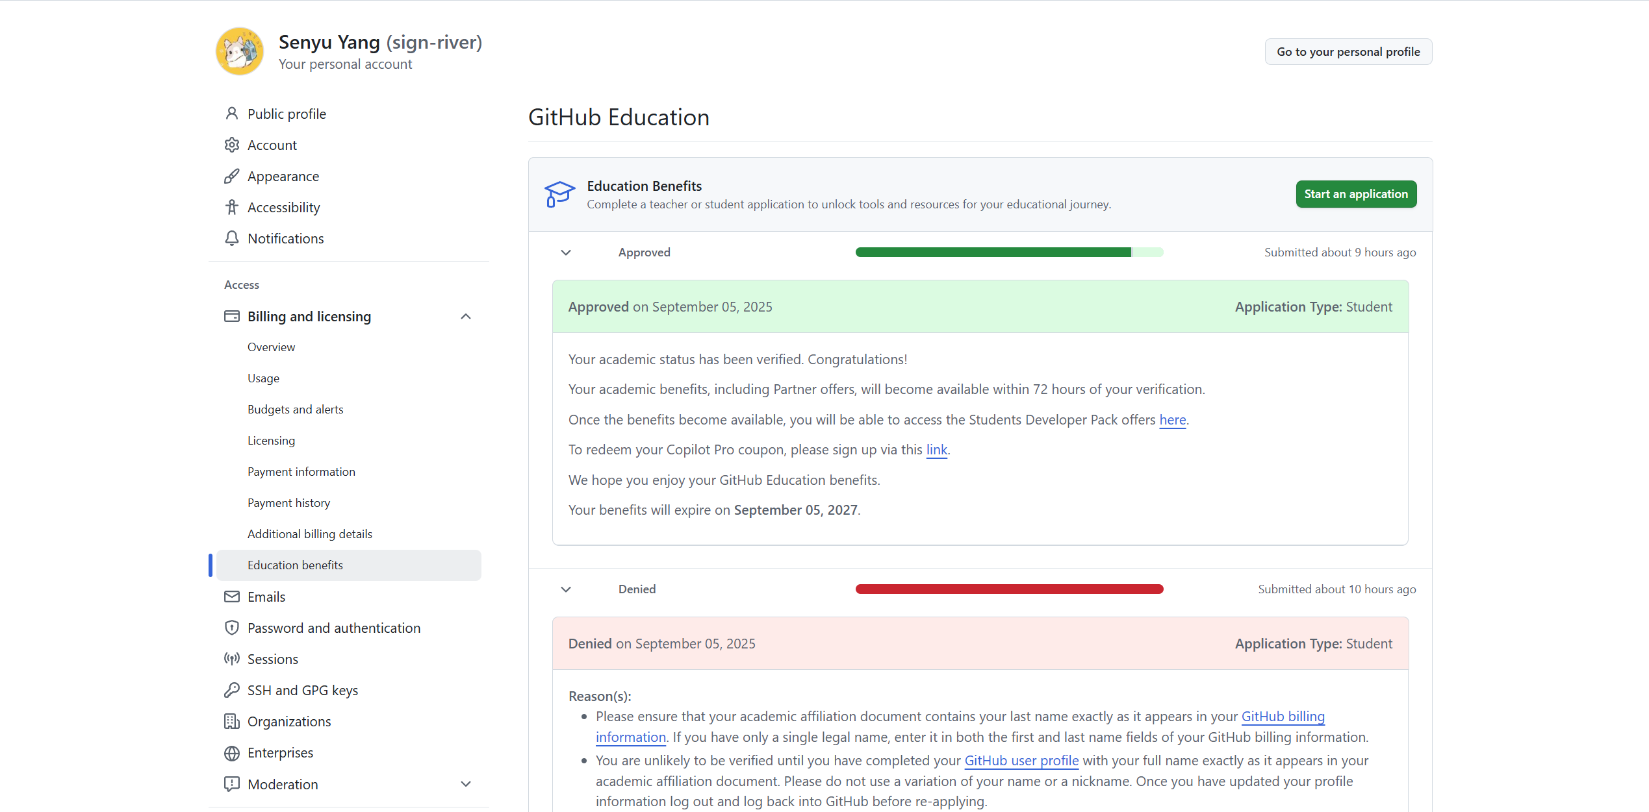This screenshot has width=1649, height=812.
Task: Click the 'GitHub Education' page heading
Action: pos(619,117)
